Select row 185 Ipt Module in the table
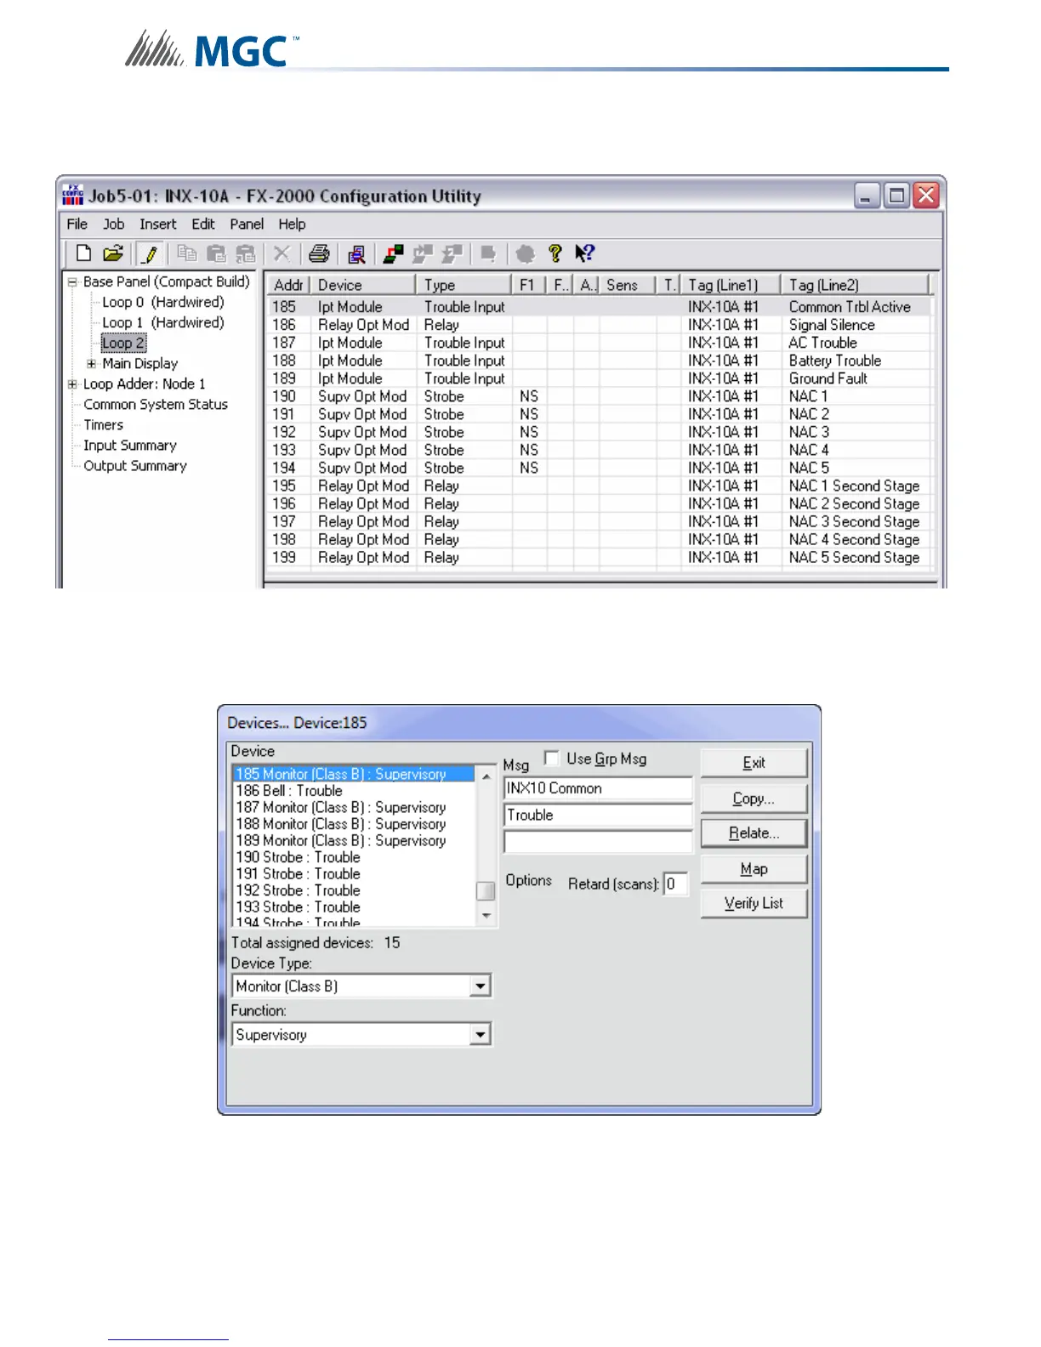 click(x=600, y=306)
